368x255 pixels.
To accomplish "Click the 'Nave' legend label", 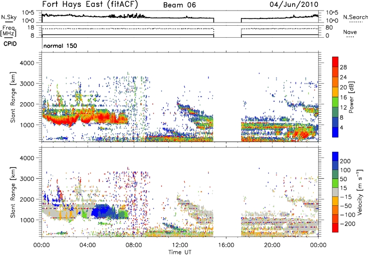I will (x=350, y=32).
